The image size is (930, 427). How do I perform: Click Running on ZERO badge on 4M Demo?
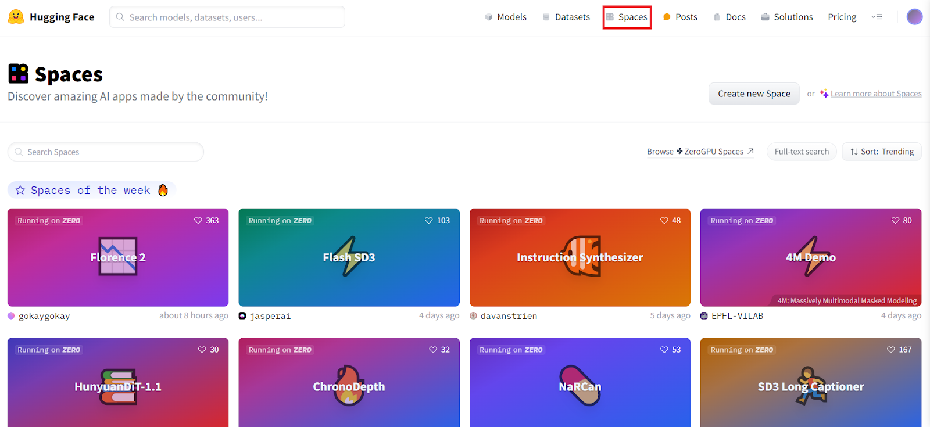click(x=742, y=221)
